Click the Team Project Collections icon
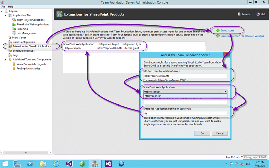The width and height of the screenshot is (269, 168). [14, 20]
